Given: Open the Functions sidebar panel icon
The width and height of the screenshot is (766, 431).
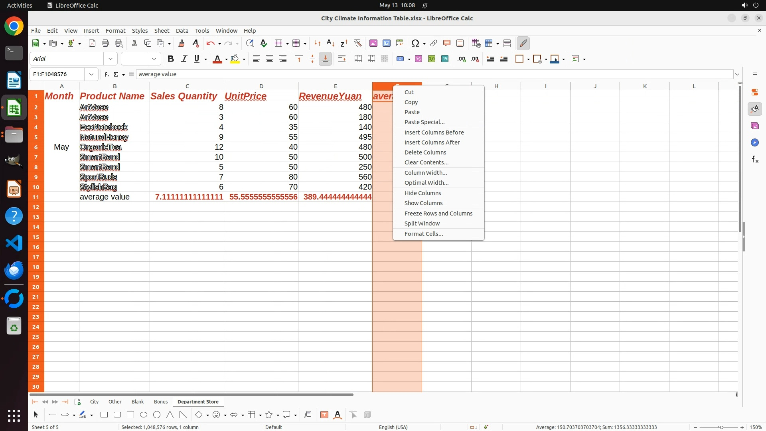Looking at the screenshot, I should click(755, 160).
